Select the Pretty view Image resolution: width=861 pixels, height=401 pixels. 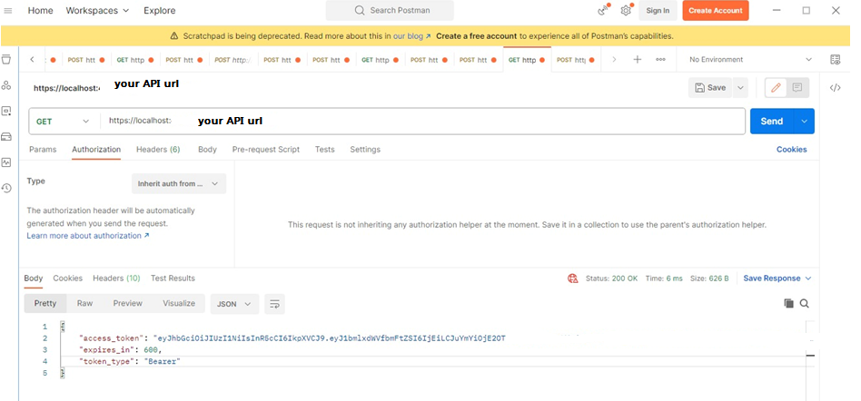tap(45, 303)
